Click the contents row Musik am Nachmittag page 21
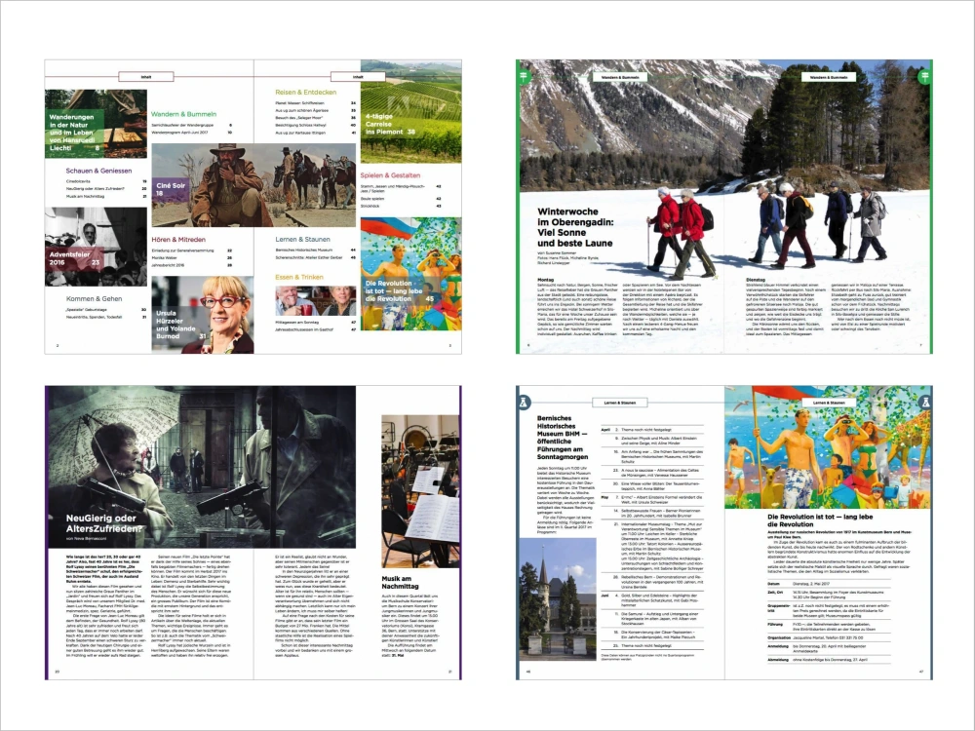The height and width of the screenshot is (731, 975). click(106, 197)
